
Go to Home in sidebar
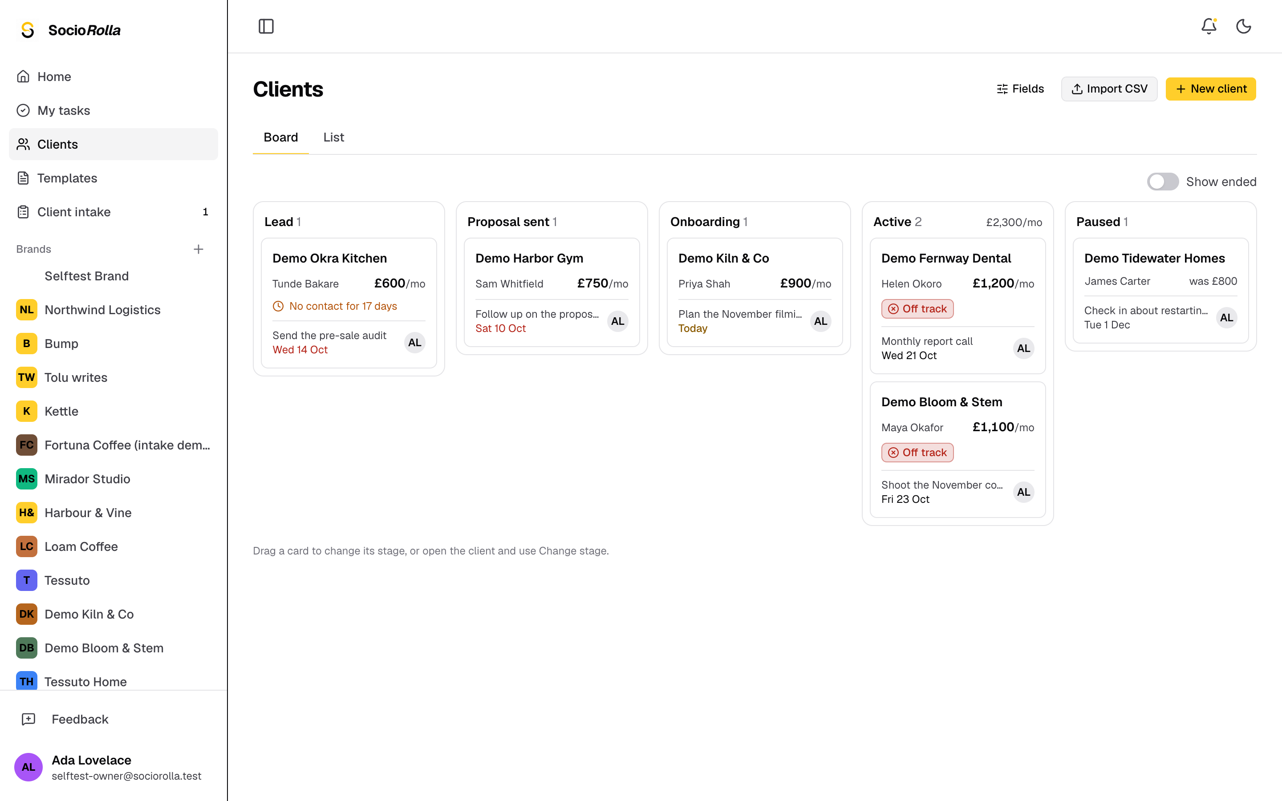click(114, 77)
